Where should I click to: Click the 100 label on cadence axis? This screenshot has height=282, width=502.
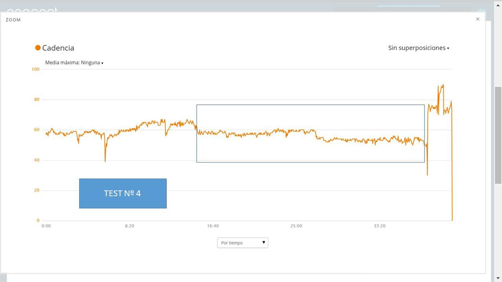pos(36,69)
